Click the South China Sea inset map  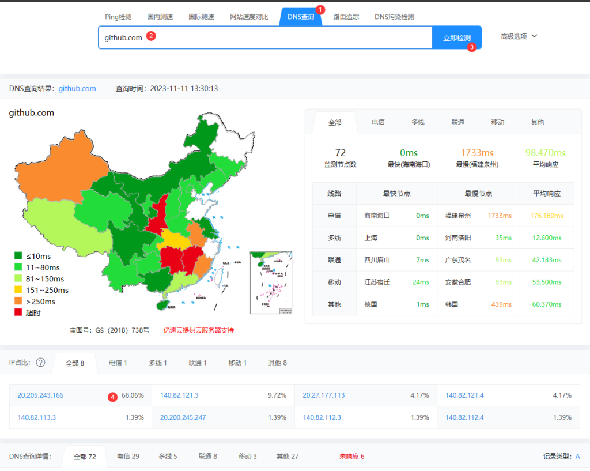pos(271,282)
